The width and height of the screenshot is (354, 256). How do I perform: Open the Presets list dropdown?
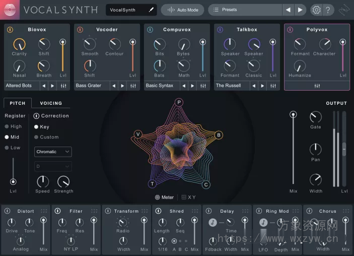pos(245,10)
